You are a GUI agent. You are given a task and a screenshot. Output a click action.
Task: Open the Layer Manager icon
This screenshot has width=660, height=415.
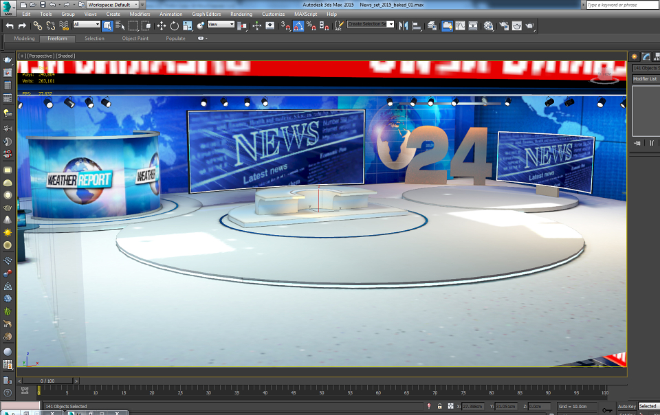(432, 26)
